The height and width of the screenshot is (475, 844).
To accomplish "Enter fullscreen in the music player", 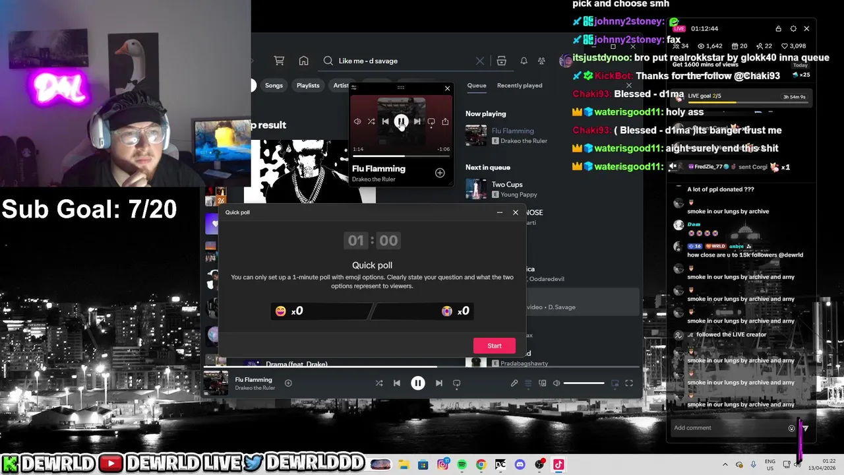I will point(629,383).
